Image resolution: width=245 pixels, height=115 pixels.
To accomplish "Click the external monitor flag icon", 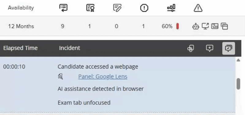I will (x=205, y=26).
